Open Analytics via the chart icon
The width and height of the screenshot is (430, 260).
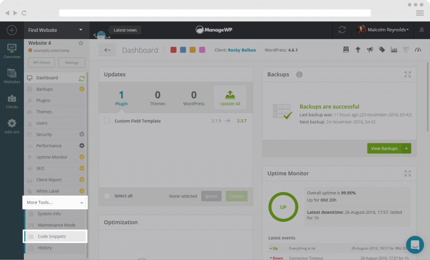pos(394,49)
